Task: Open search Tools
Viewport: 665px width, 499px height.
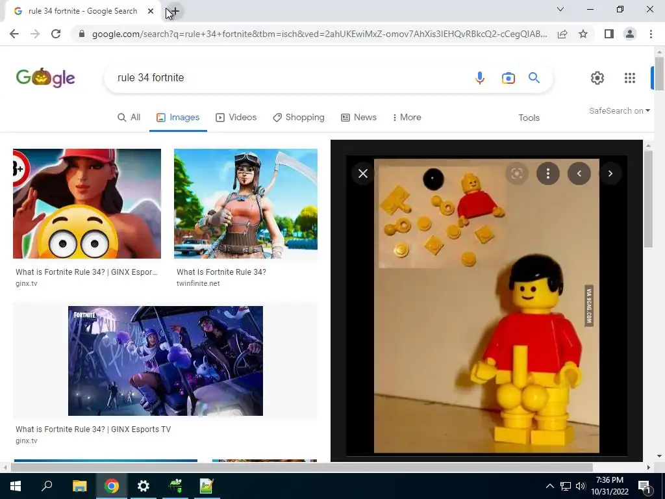Action: tap(529, 118)
